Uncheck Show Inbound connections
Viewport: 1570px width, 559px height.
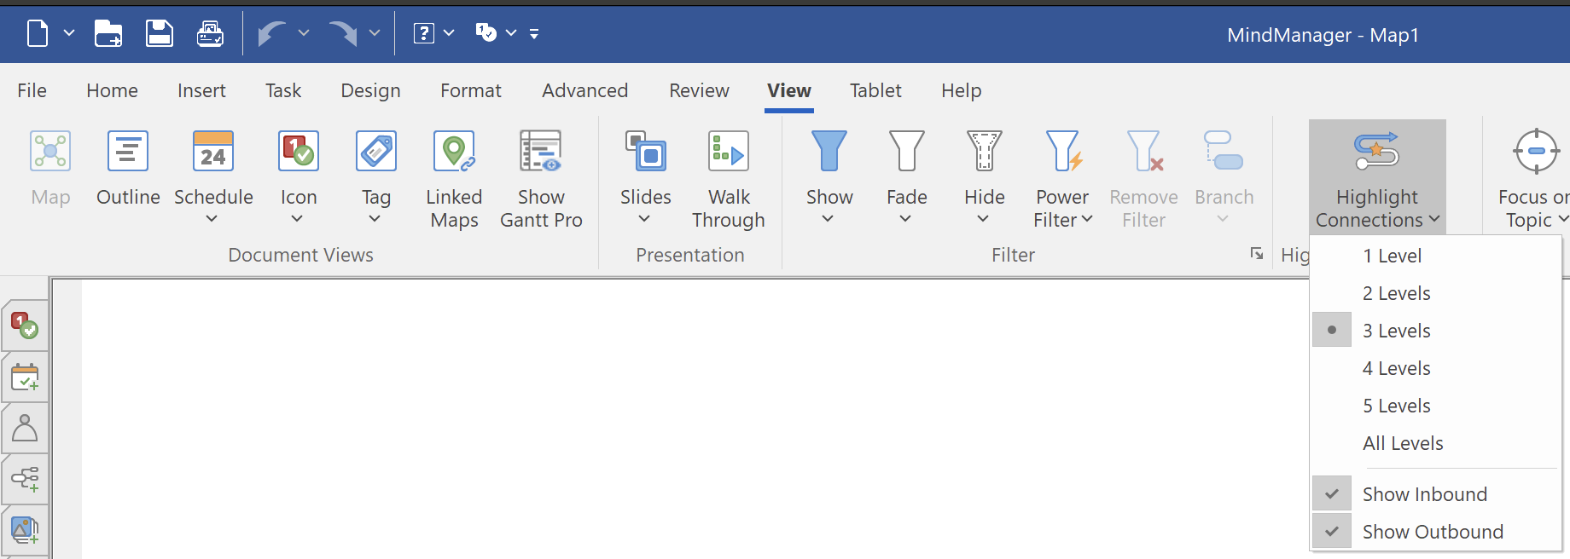point(1424,494)
